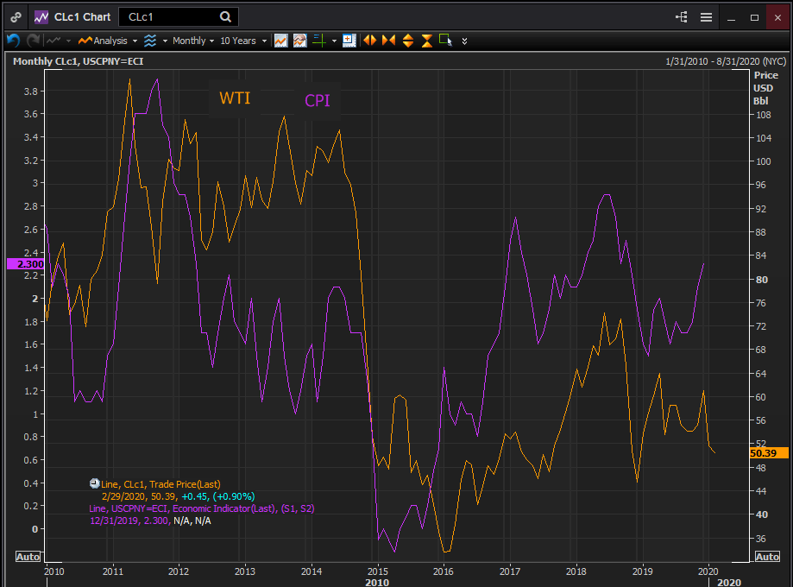Click the purple 2.300 CPI value marker
Screen dimensions: 793x587
(26, 264)
